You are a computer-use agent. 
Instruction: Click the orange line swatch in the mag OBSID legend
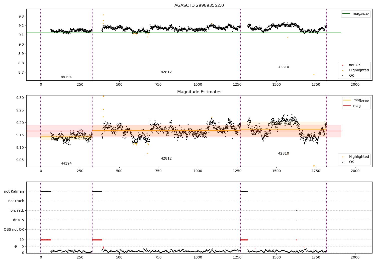[x=347, y=100]
